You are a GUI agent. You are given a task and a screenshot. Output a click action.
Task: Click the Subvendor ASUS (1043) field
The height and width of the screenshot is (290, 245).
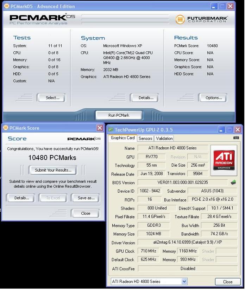(x=212, y=191)
